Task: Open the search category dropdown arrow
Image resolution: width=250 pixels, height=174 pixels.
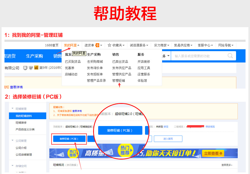Action: click(x=168, y=56)
